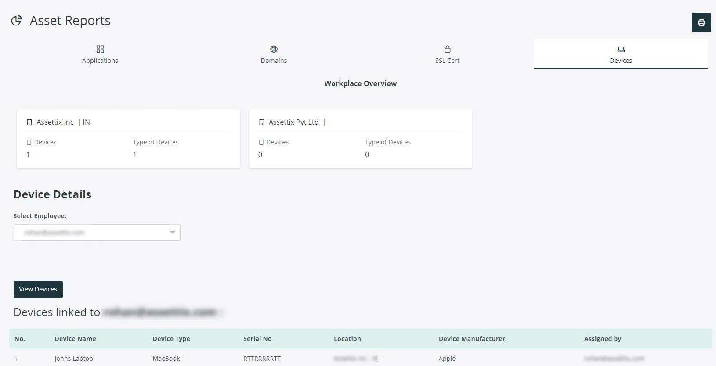Click the RTTRRRRRTT serial number cell
The height and width of the screenshot is (366, 716).
[x=262, y=359]
